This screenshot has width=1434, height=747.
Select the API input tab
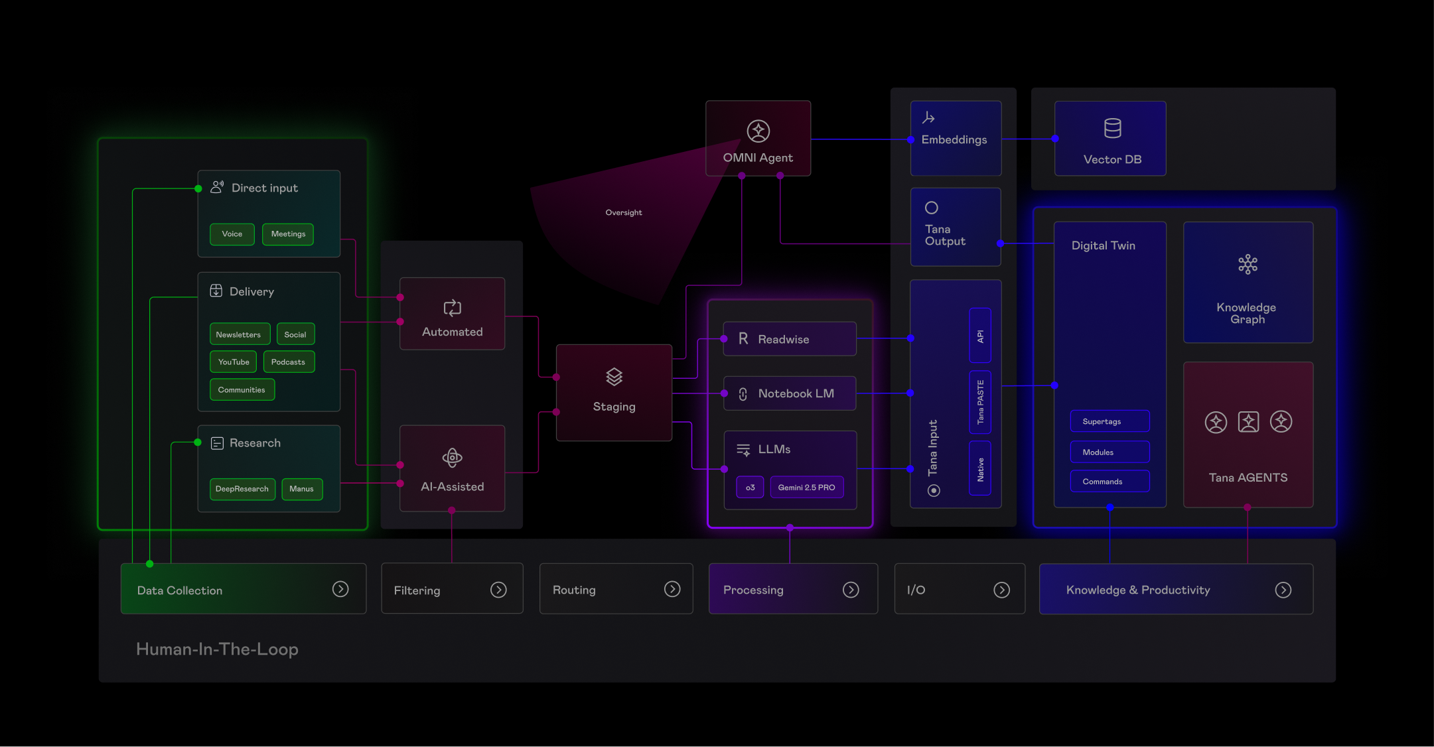point(980,336)
